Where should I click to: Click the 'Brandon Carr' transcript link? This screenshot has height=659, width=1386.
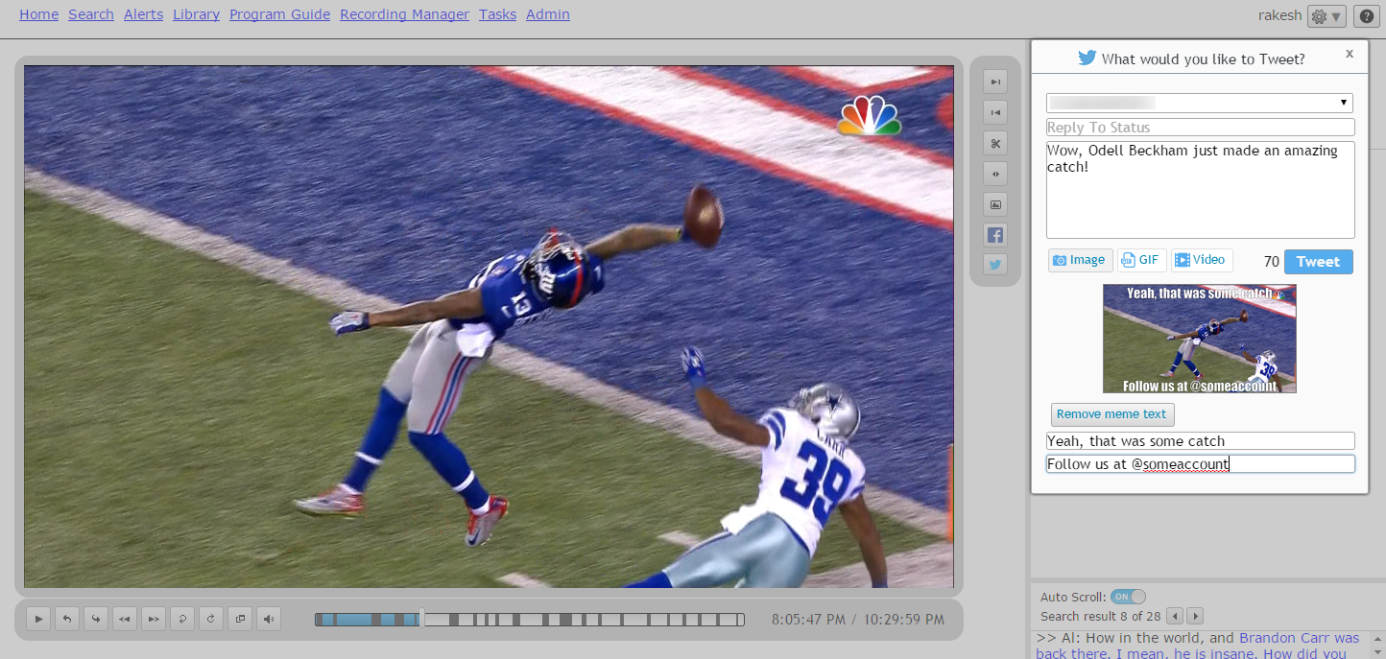pos(1285,638)
